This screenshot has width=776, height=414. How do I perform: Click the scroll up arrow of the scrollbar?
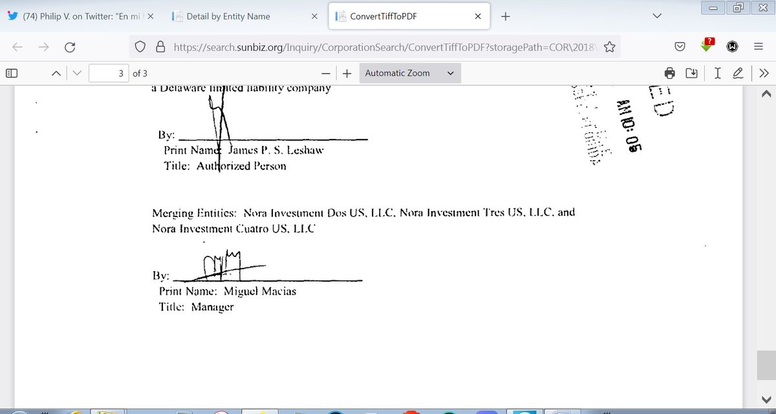[x=766, y=94]
